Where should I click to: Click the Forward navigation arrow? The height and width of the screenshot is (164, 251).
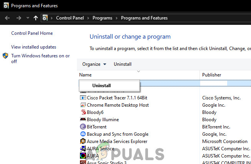19,18
